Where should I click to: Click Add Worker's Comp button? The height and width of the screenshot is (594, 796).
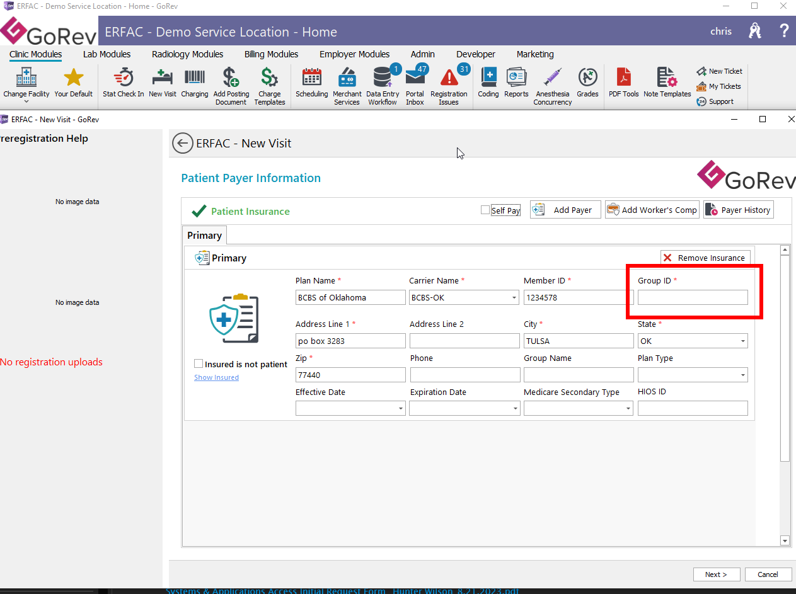(652, 210)
